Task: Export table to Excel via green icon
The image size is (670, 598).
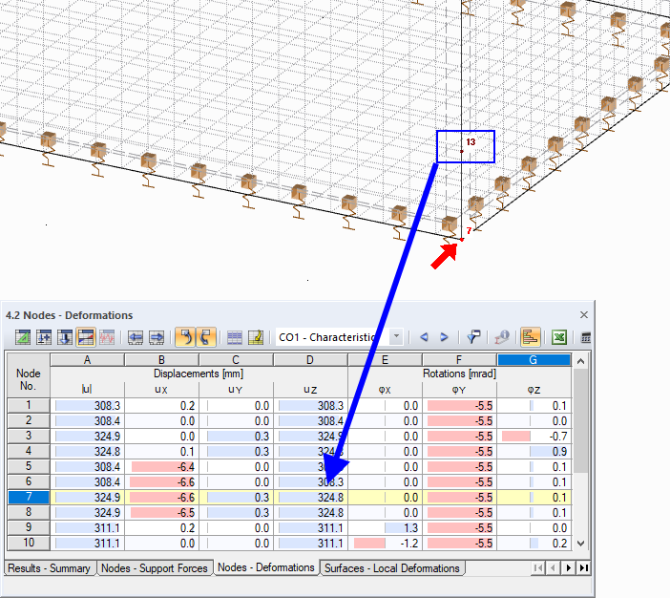Action: (x=559, y=337)
